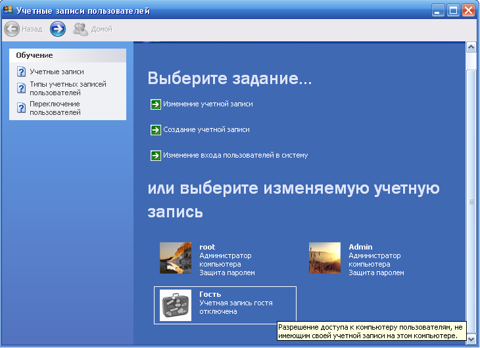Click the Admin account name
The image size is (480, 348).
(360, 247)
